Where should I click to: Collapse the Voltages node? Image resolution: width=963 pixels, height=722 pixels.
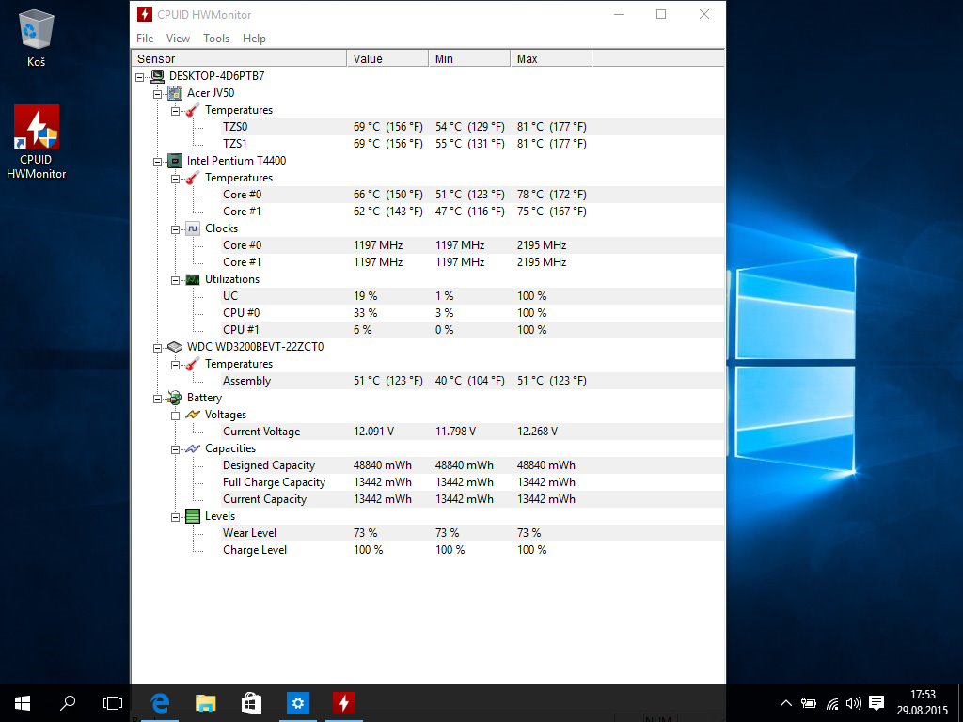pos(176,416)
